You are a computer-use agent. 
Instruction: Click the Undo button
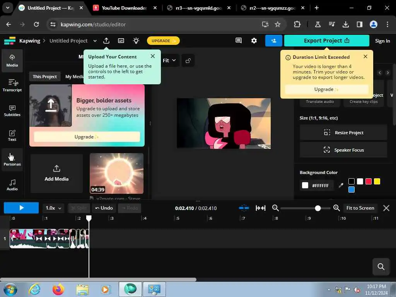[104, 208]
